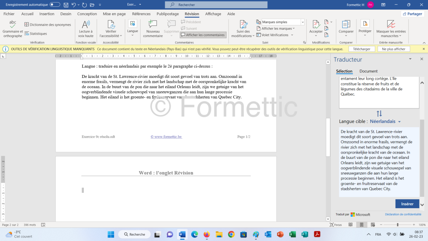The height and width of the screenshot is (241, 428).
Task: Adjust the zoom slider in status bar
Action: click(x=397, y=225)
